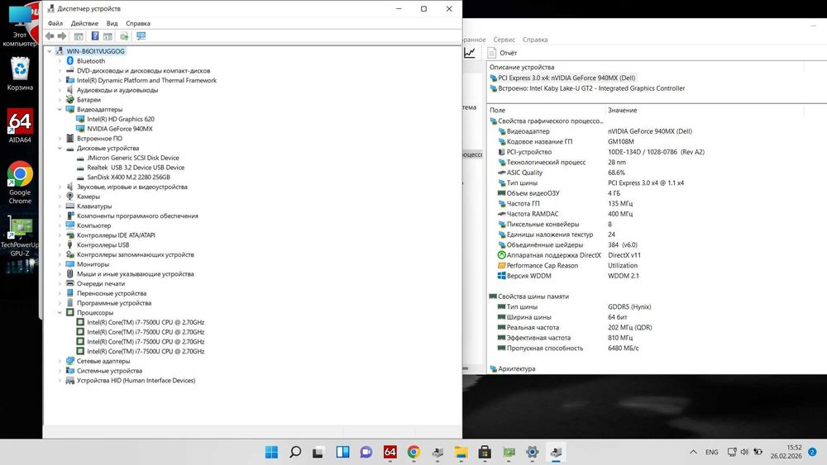Click the Windows Start button on taskbar
The height and width of the screenshot is (465, 827).
click(x=271, y=452)
